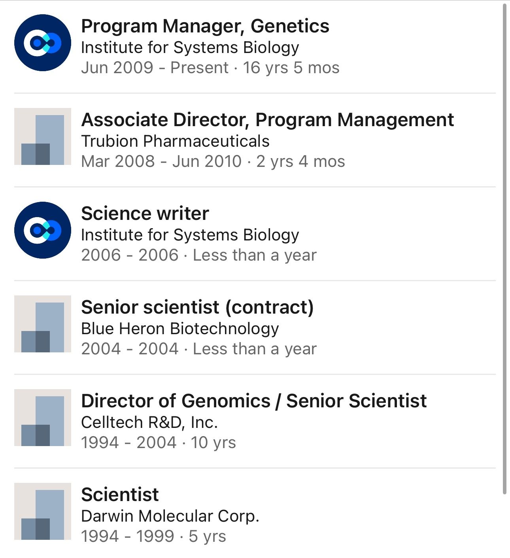Screen dimensions: 510x558
Task: Open the Senior scientist (contract) entry
Action: tap(197, 308)
